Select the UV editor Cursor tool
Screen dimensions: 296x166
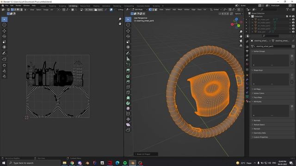(x=4, y=25)
